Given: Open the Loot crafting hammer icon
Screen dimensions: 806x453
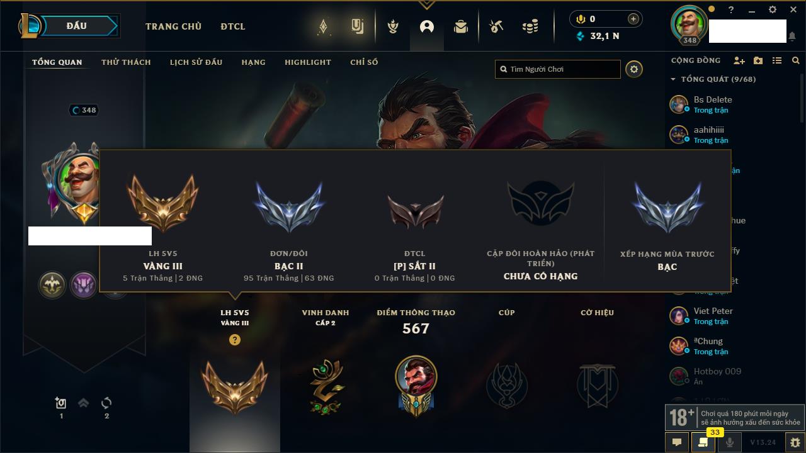Looking at the screenshot, I should pyautogui.click(x=496, y=26).
